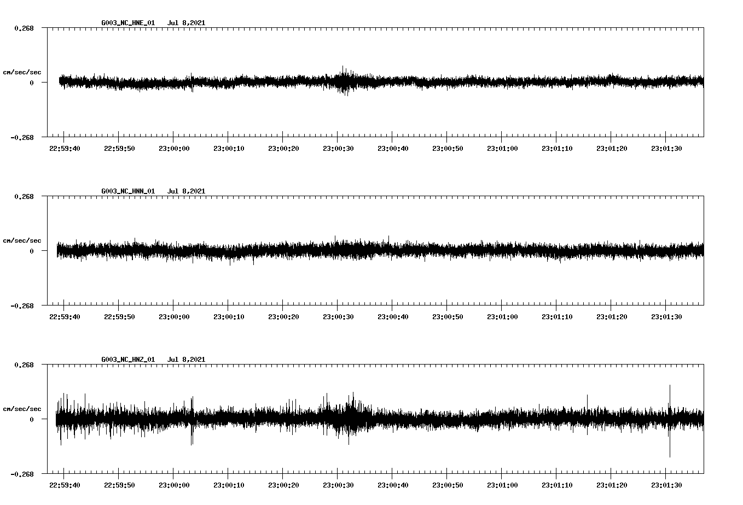Click the 23:00:50 tick label on middle plot
Viewport: 743px width, 505px height.
click(448, 315)
